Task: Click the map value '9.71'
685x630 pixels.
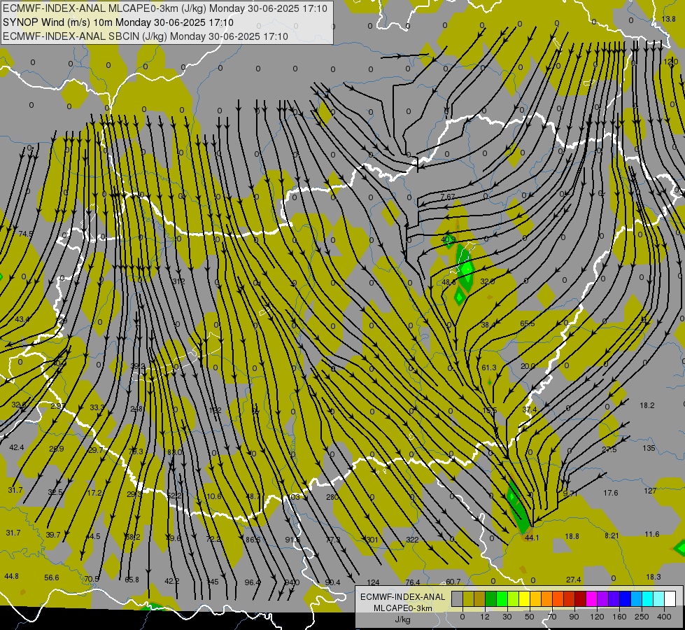Action: click(570, 493)
